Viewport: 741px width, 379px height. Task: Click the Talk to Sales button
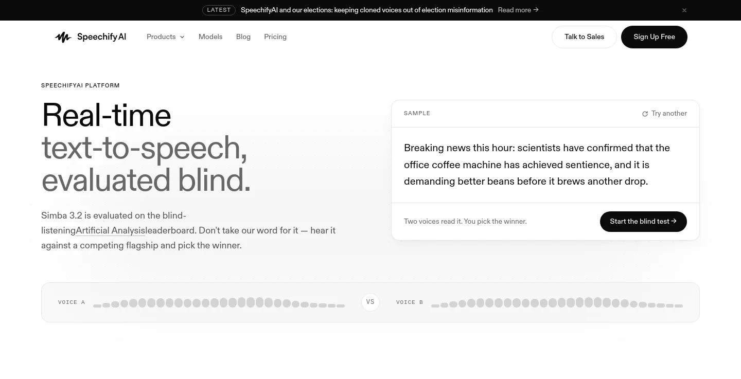[x=584, y=37]
